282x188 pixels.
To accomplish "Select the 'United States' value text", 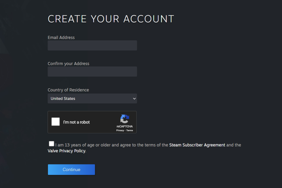I will tap(63, 99).
